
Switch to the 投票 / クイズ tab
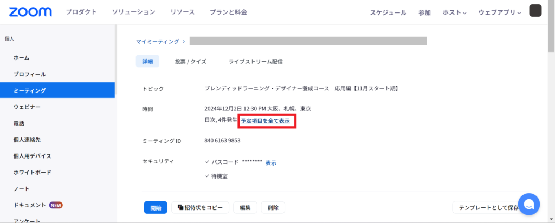point(190,62)
